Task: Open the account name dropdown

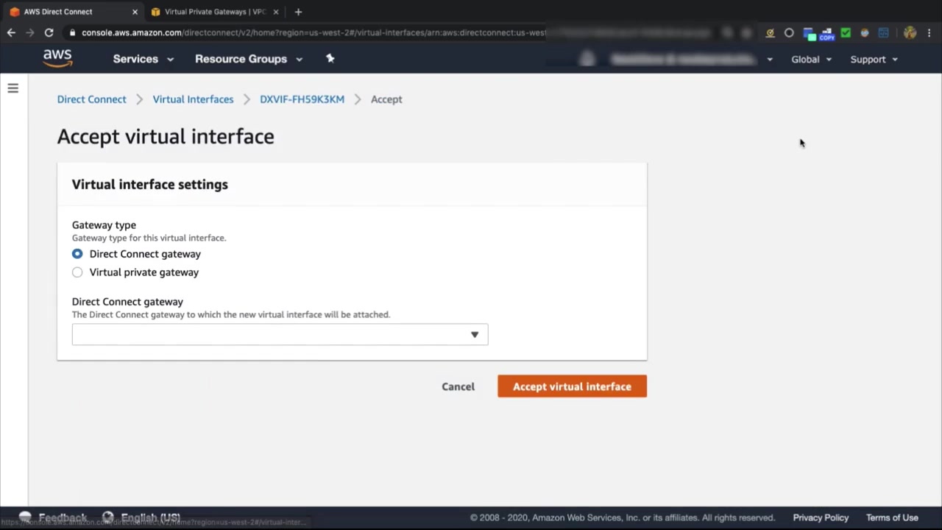Action: (692, 59)
